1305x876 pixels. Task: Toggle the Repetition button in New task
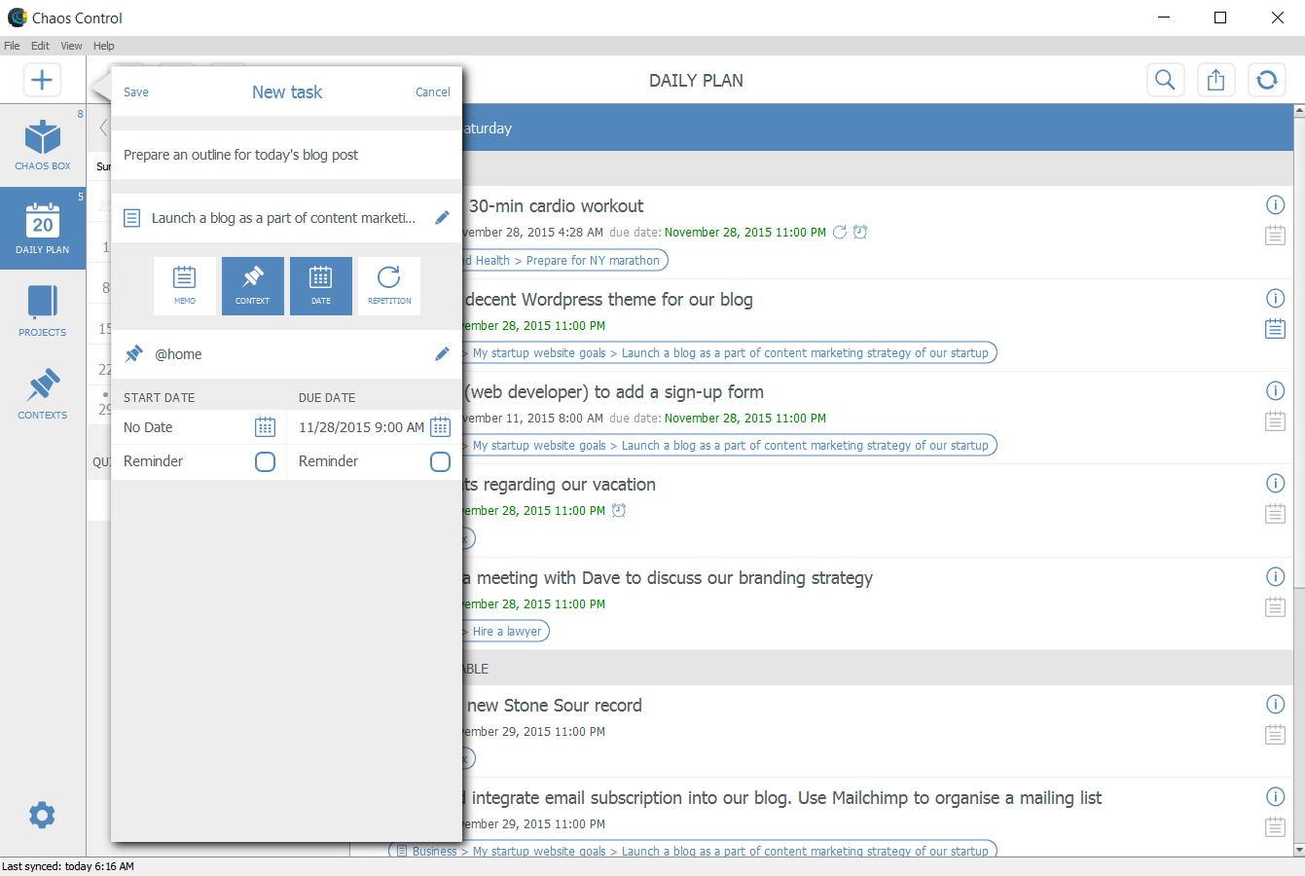click(389, 285)
